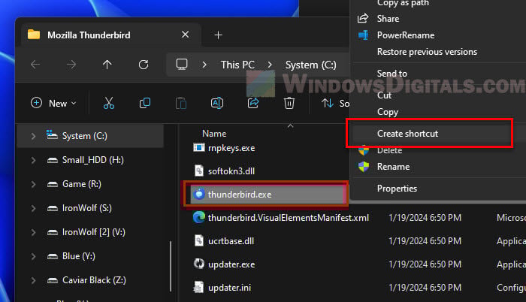Expand Blue (Y:) tree node
Screen dimensions: 526x302
33,256
